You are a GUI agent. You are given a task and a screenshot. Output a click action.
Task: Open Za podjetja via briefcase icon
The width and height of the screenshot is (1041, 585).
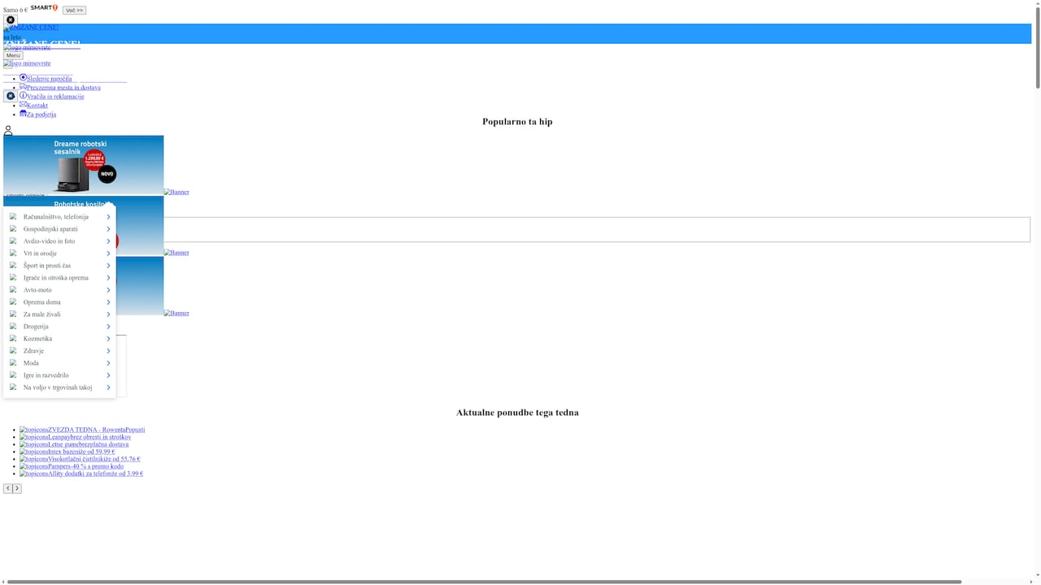click(23, 114)
